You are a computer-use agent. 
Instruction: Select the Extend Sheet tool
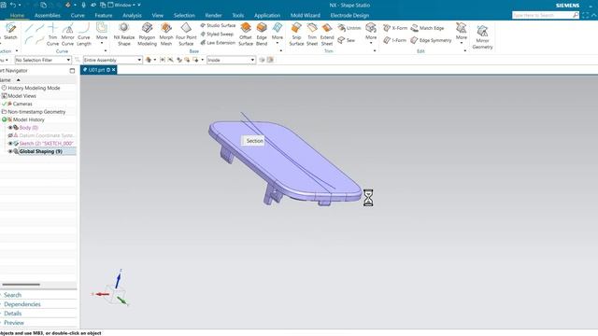click(327, 35)
